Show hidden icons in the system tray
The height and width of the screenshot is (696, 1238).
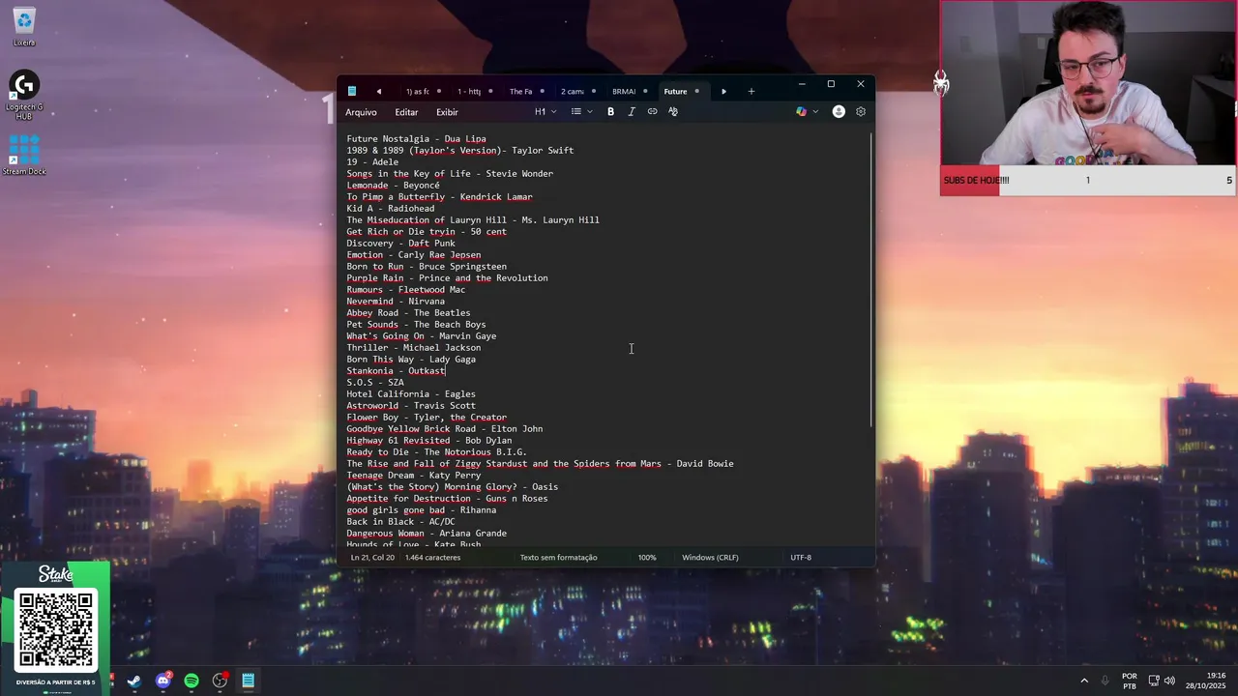pos(1084,681)
